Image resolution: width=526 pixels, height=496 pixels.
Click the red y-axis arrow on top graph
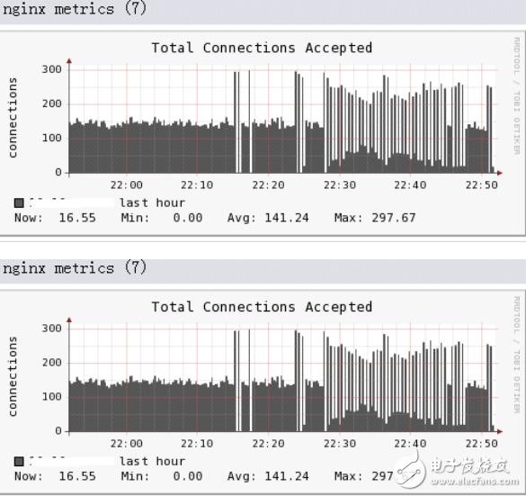[x=69, y=61]
